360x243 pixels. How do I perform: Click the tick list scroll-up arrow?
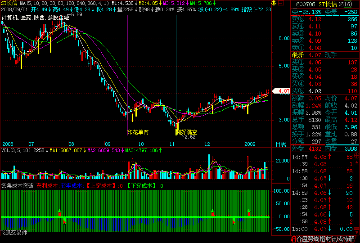(357, 162)
